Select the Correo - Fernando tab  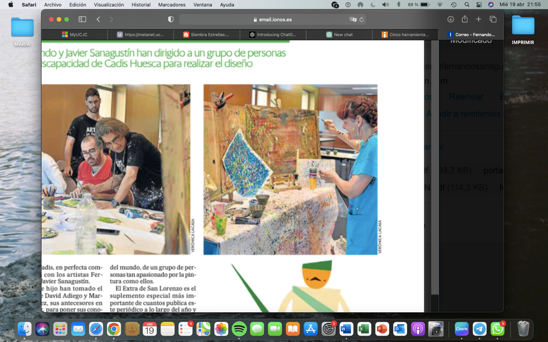(x=471, y=35)
